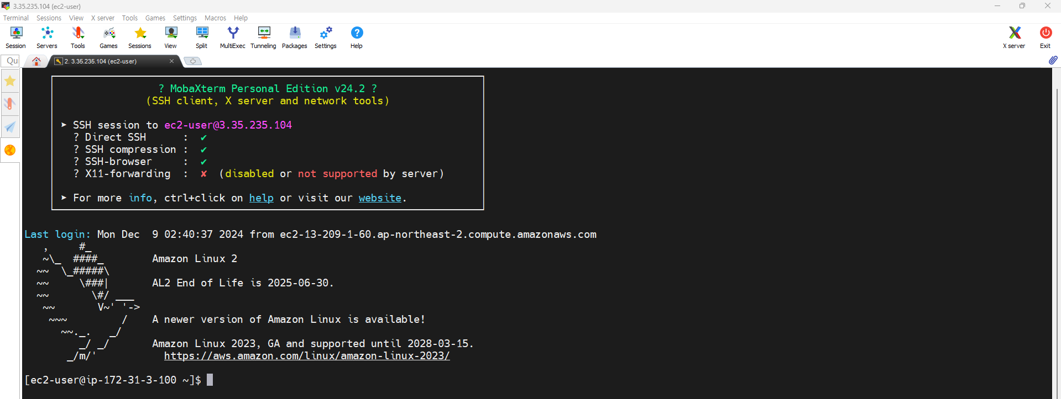Click the amazon-linux-2023 URL link
Image resolution: width=1061 pixels, height=399 pixels.
pos(307,356)
